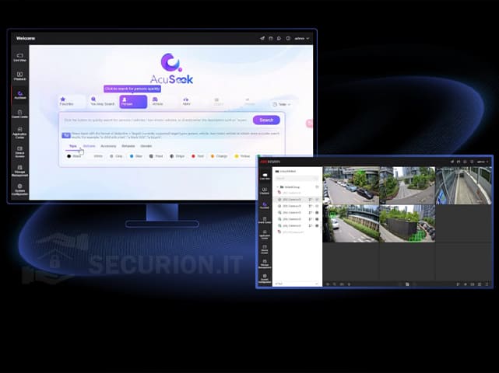Focus the AcuSeek description search field
Viewport: 499px width, 373px height.
pos(156,120)
